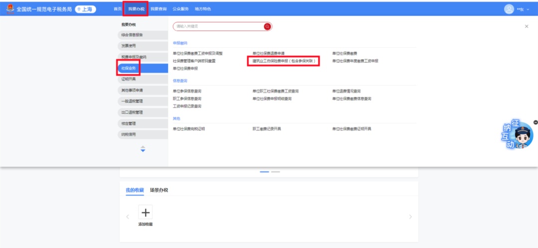Click the tax bureau emblem logo
538x248 pixels.
coord(10,9)
